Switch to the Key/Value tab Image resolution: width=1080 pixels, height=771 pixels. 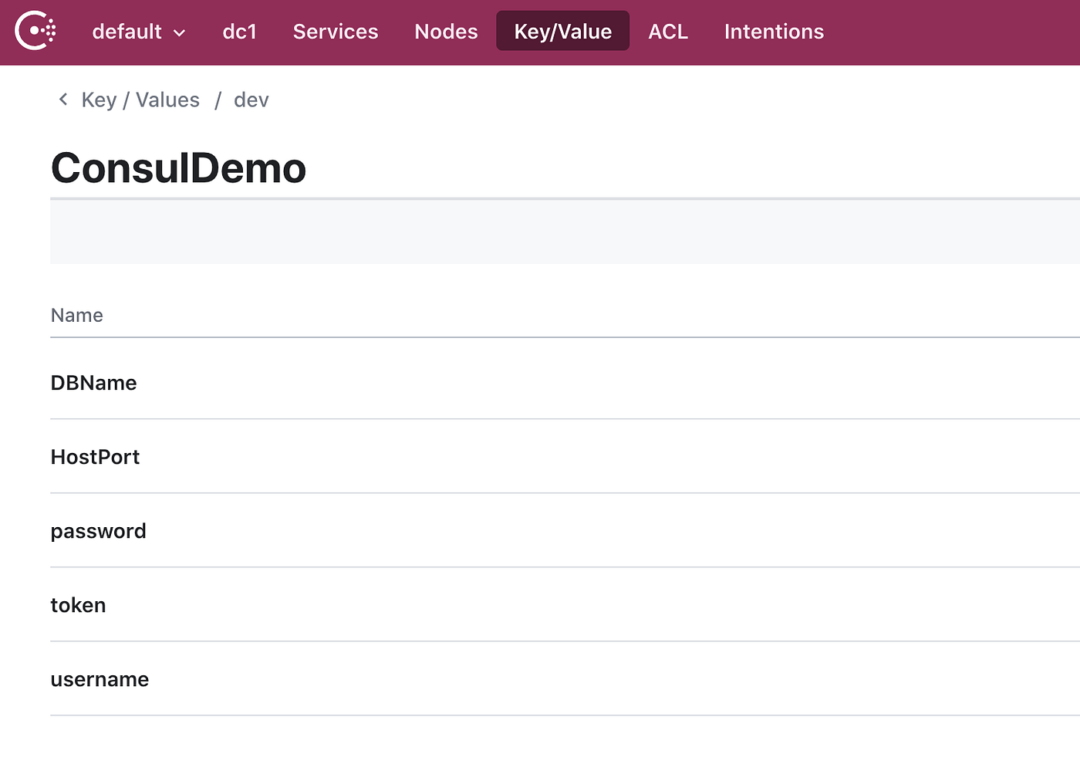562,31
